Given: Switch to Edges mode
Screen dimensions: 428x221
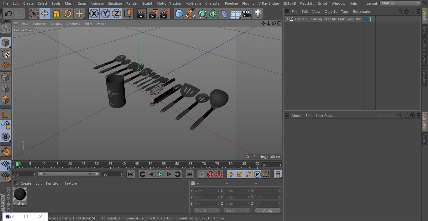Looking at the screenshot, I should pyautogui.click(x=6, y=88).
